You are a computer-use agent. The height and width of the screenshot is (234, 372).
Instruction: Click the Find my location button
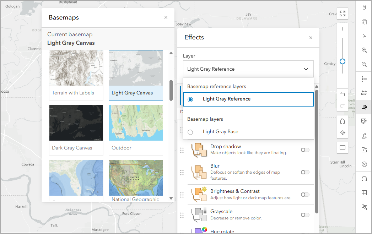coord(342,132)
